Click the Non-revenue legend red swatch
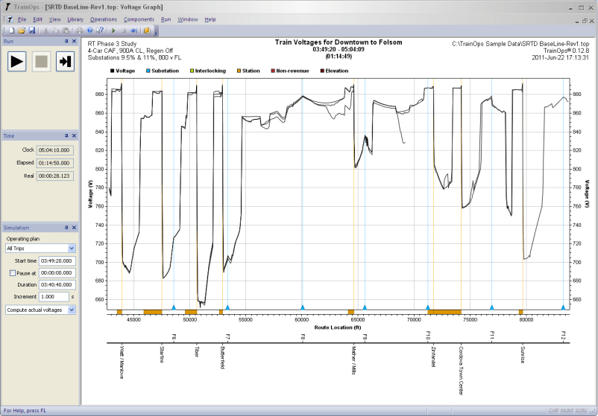 point(273,71)
